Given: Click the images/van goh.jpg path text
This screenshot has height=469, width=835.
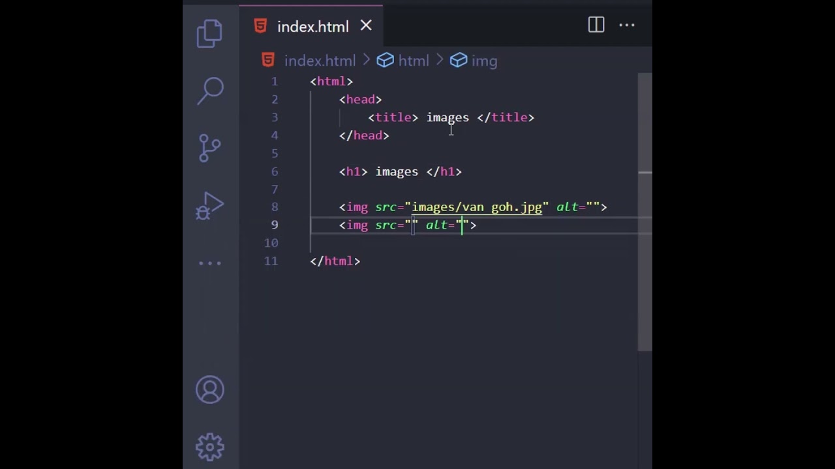Looking at the screenshot, I should [476, 207].
